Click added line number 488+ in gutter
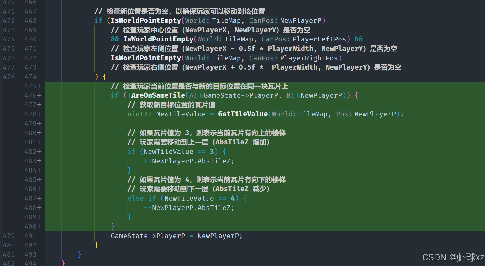 coord(33,207)
